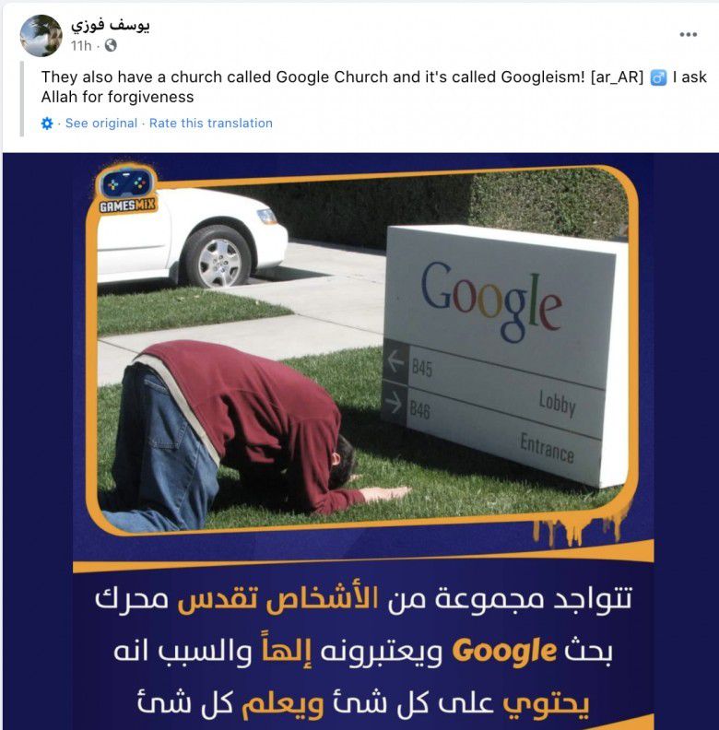Open the author name يوسف فوزي
Screen dimensions: 719x730
tap(110, 26)
